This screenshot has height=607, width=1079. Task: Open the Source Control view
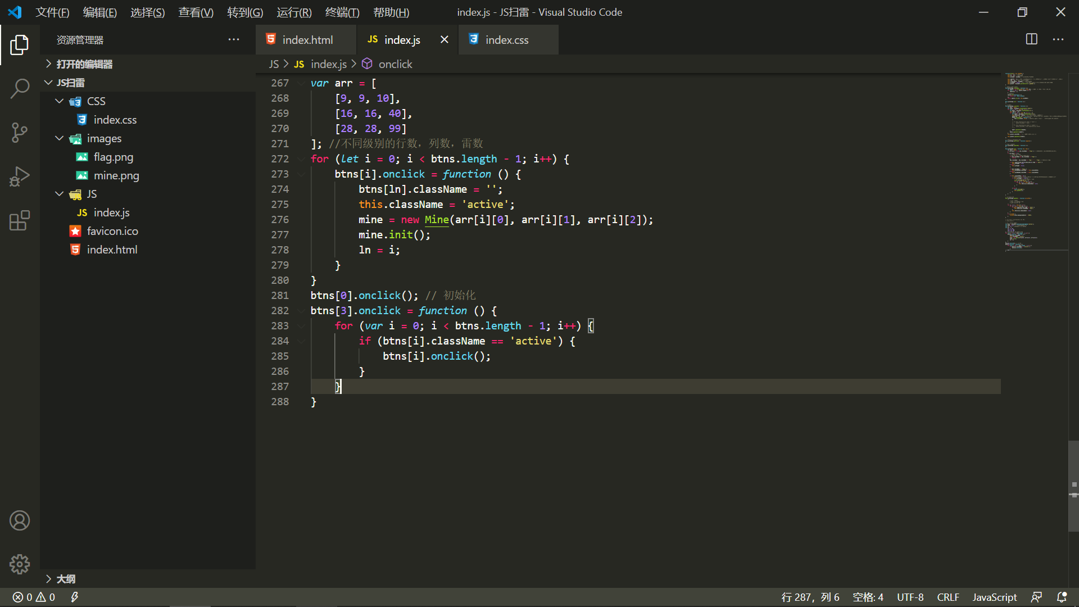(20, 133)
